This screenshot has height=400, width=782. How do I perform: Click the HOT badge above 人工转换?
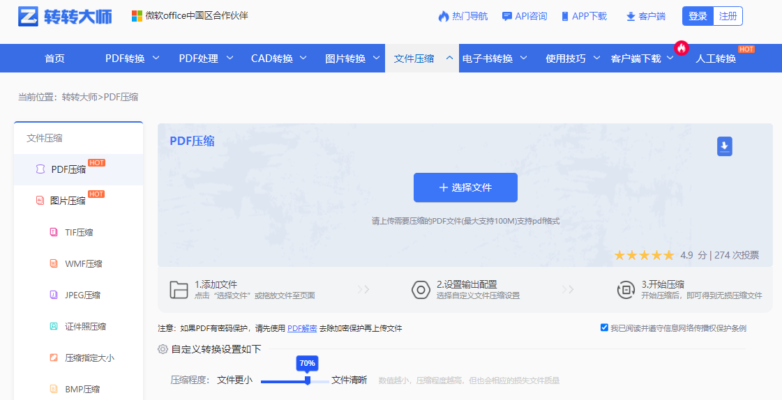click(746, 49)
